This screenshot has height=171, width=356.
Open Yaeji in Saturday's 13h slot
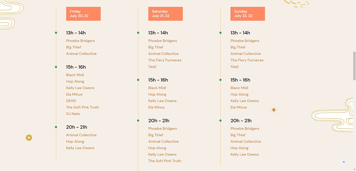(152, 67)
